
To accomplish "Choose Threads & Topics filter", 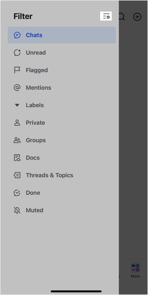I will 62,175.
